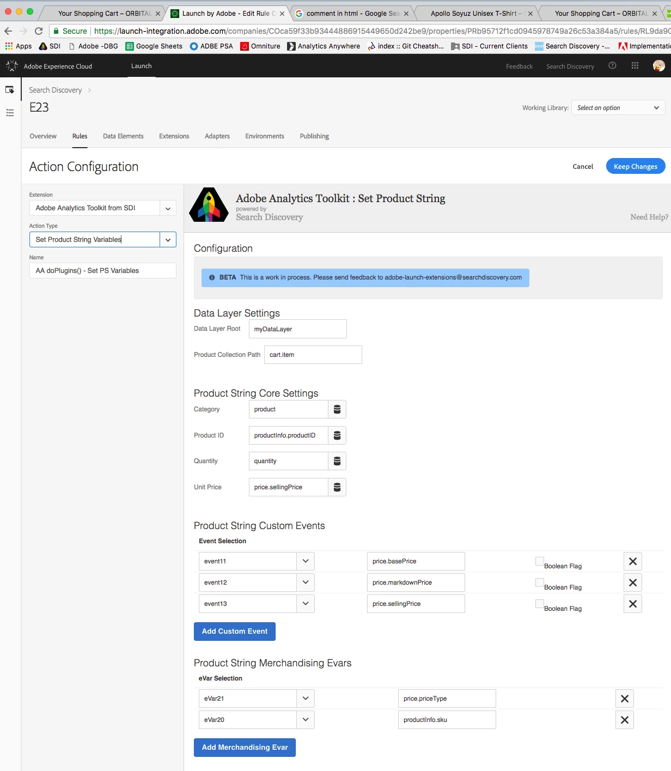Screen dimensions: 671x771
Task: Click the Search Discovery breadcrumb link
Action: coord(56,90)
